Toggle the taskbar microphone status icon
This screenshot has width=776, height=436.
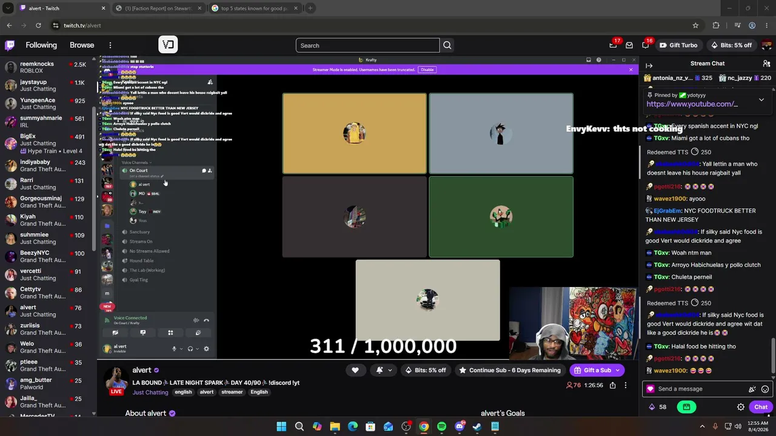pos(715,426)
